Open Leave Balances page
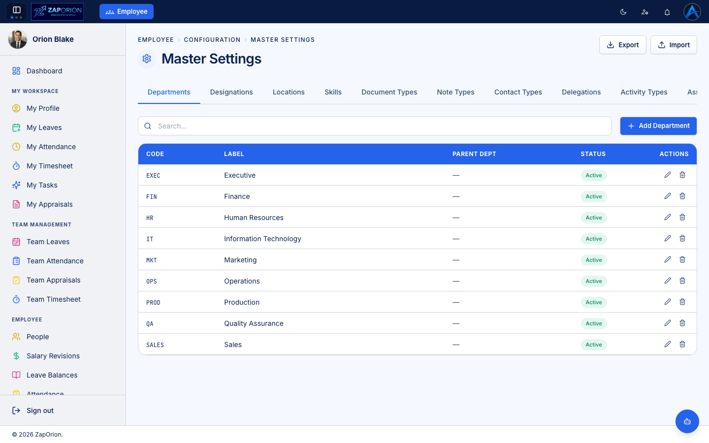Image resolution: width=709 pixels, height=443 pixels. tap(63, 375)
